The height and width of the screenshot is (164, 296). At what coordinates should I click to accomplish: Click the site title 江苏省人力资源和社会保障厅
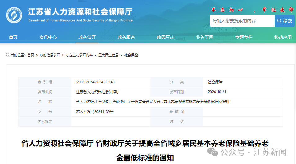tap(80, 12)
